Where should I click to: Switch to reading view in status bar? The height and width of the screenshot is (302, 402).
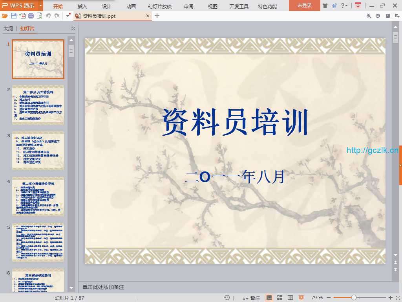[x=291, y=298]
